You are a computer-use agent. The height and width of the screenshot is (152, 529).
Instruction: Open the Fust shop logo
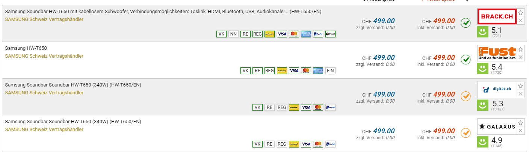tap(497, 54)
